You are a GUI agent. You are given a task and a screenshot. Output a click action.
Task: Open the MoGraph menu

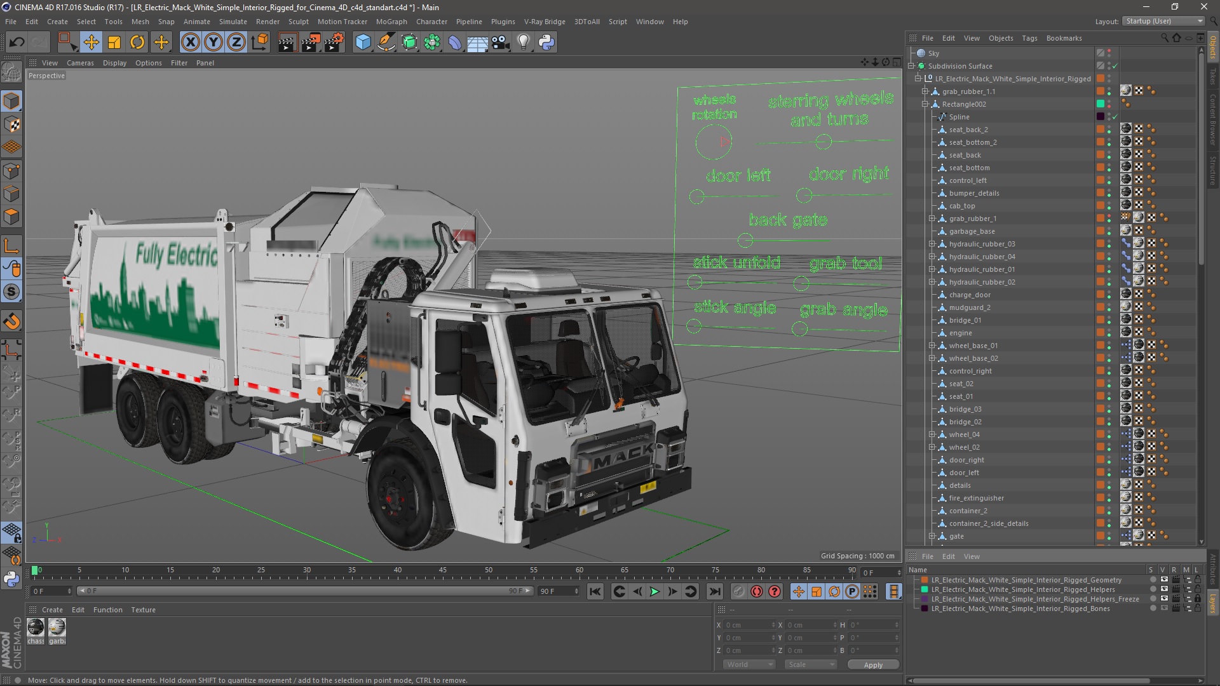click(x=391, y=22)
